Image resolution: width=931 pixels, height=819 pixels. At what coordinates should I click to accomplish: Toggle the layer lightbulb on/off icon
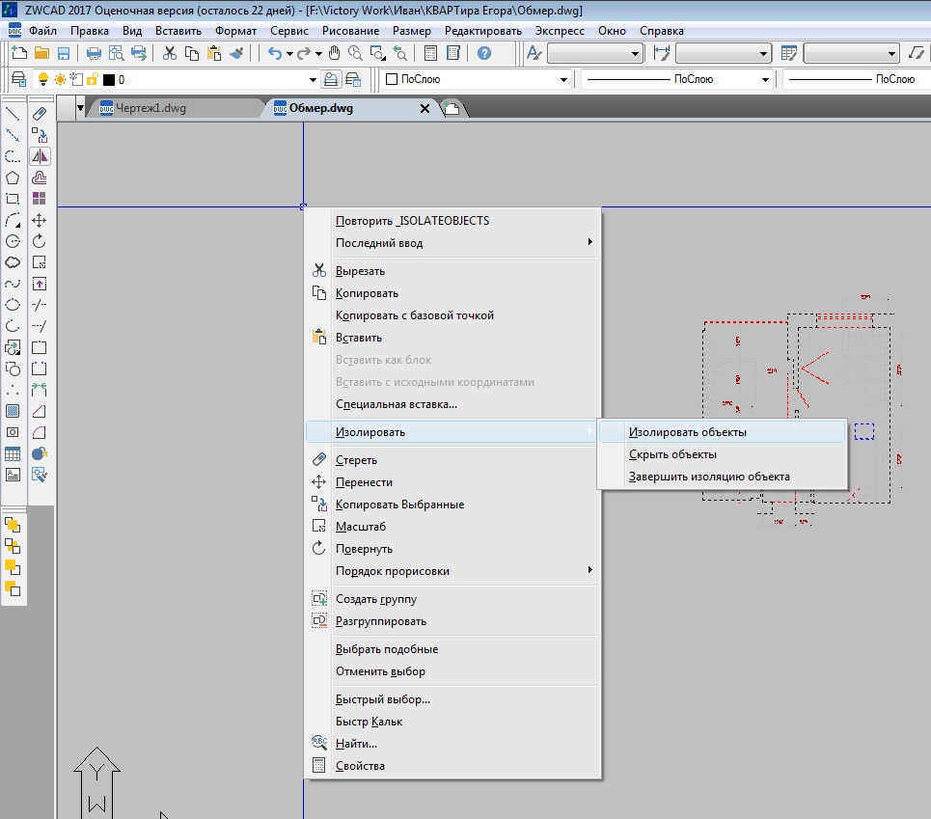coord(41,80)
